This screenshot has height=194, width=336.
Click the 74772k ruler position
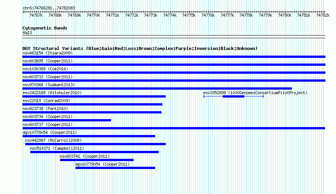[132, 15]
